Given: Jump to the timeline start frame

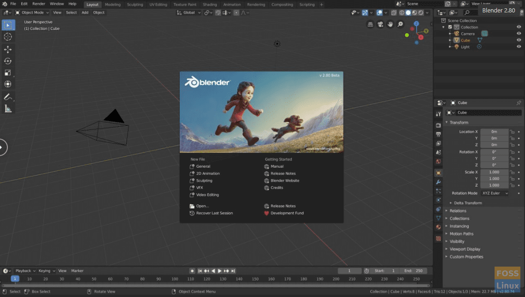Looking at the screenshot, I should 200,271.
